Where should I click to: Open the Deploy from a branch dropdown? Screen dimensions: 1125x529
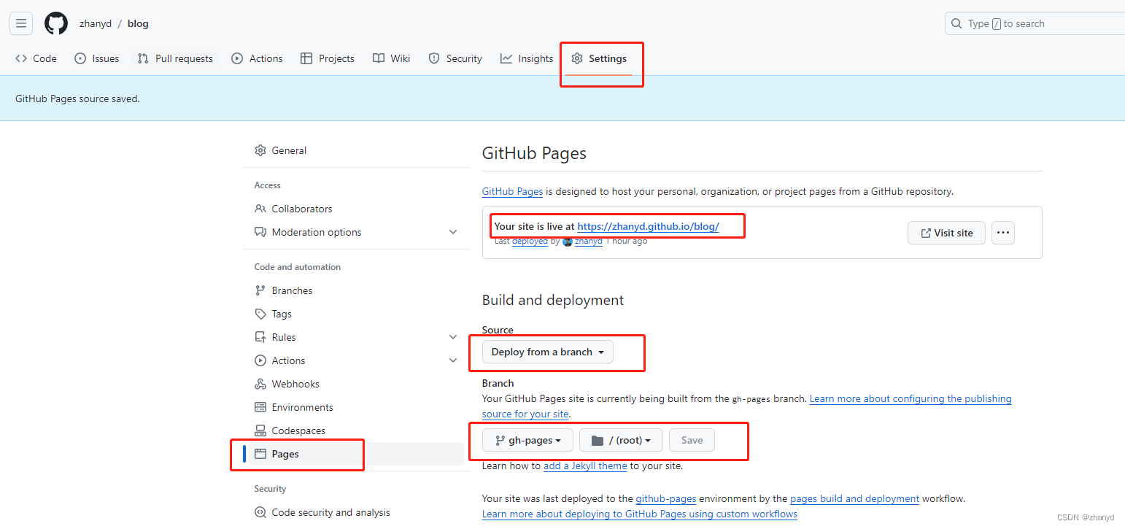pos(548,352)
